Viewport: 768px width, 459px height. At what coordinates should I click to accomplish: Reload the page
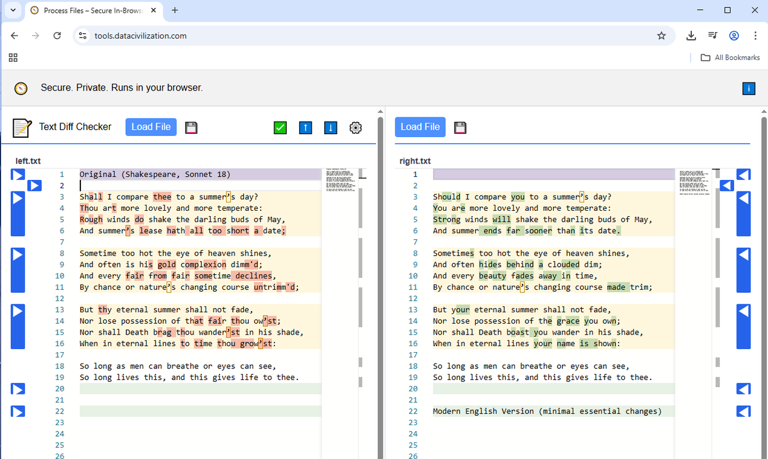(57, 36)
